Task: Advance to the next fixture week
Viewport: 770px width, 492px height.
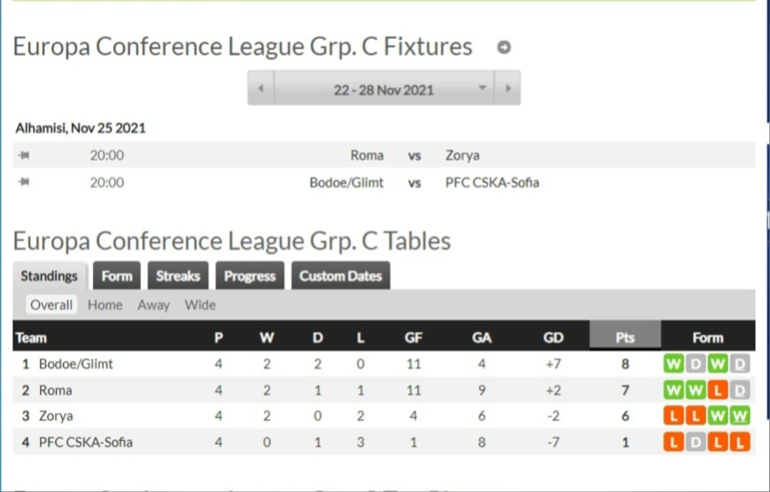Action: (507, 88)
